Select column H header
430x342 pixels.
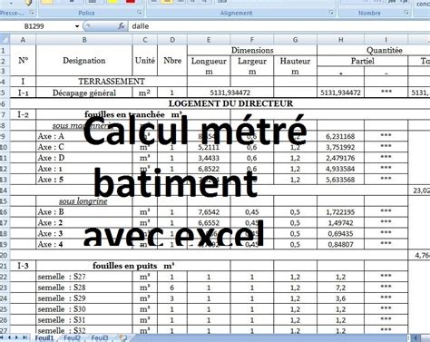click(x=341, y=40)
